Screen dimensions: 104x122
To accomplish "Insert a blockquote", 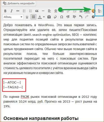I will click(x=37, y=11).
